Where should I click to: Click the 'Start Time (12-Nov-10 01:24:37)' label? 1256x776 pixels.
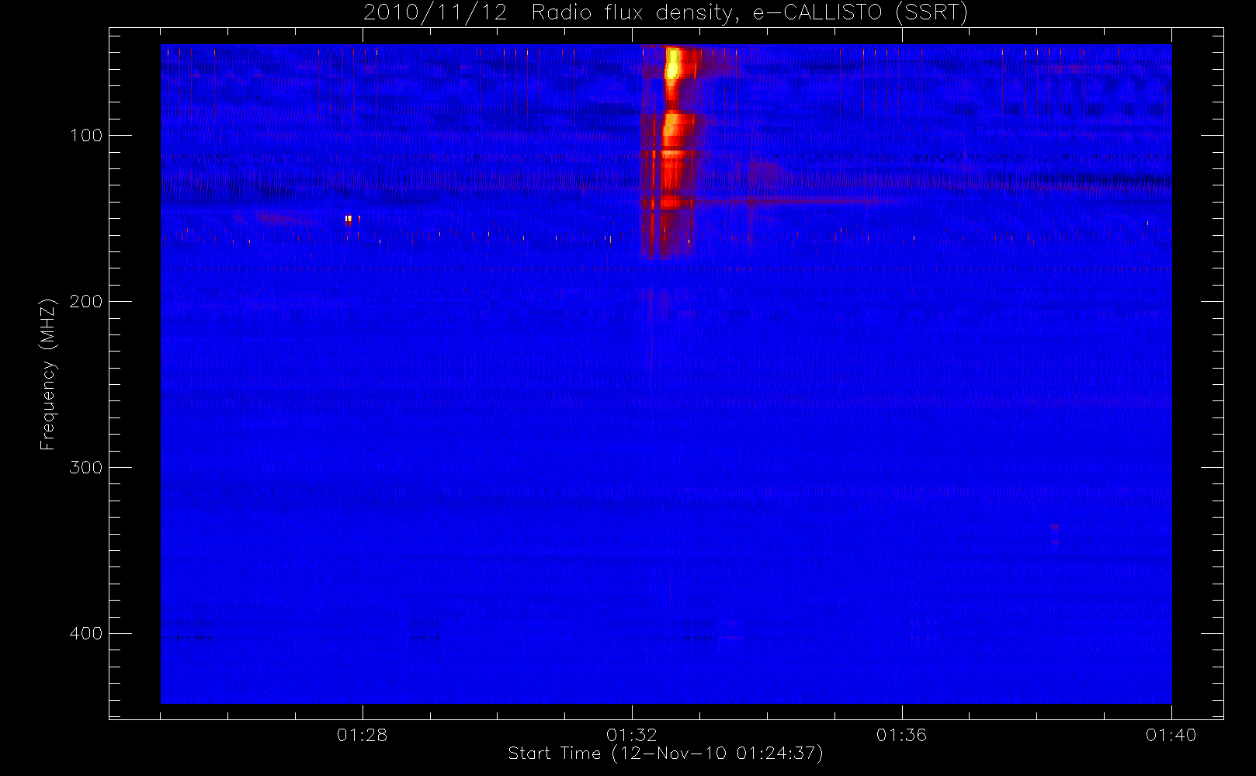665,753
